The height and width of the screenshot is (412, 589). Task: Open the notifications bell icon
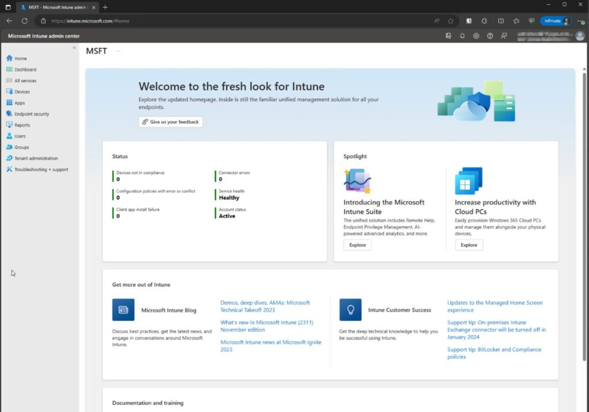(462, 36)
